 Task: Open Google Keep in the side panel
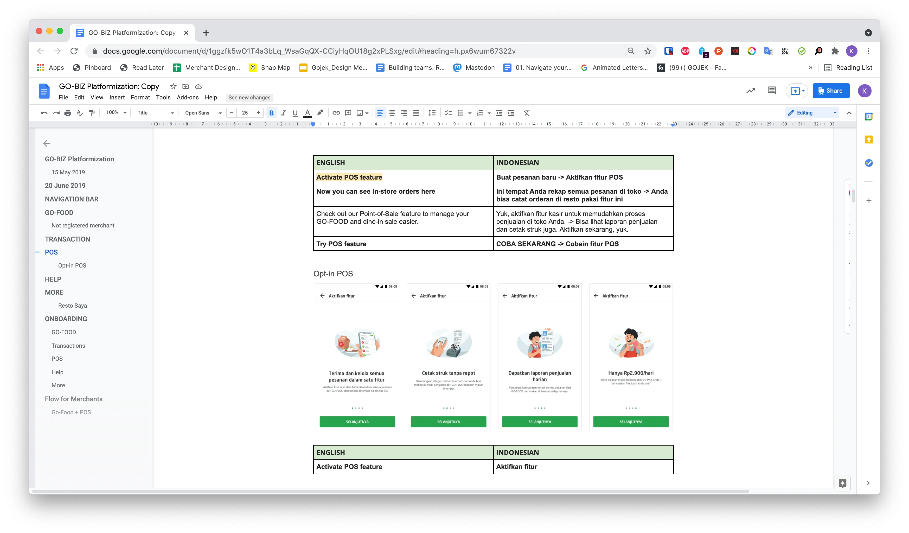pyautogui.click(x=869, y=139)
